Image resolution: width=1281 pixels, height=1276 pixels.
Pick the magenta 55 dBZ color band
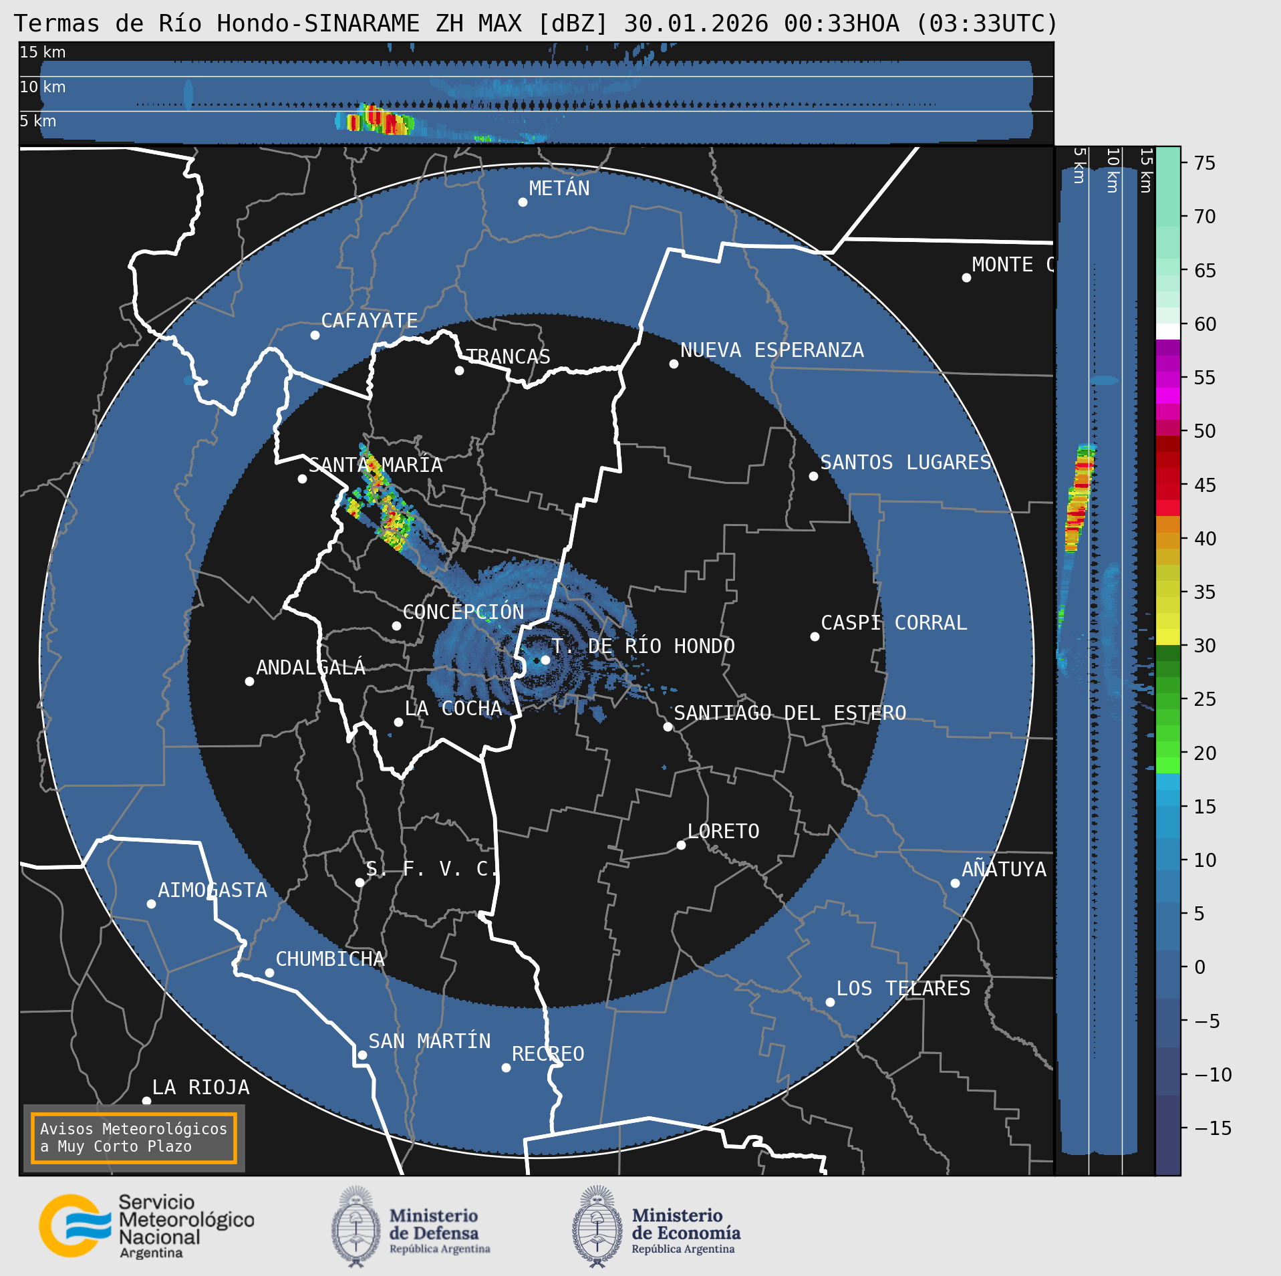[1167, 380]
